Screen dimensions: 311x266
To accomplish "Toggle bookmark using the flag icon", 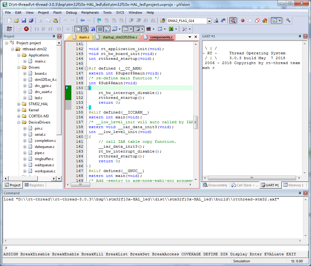I will click(x=99, y=21).
